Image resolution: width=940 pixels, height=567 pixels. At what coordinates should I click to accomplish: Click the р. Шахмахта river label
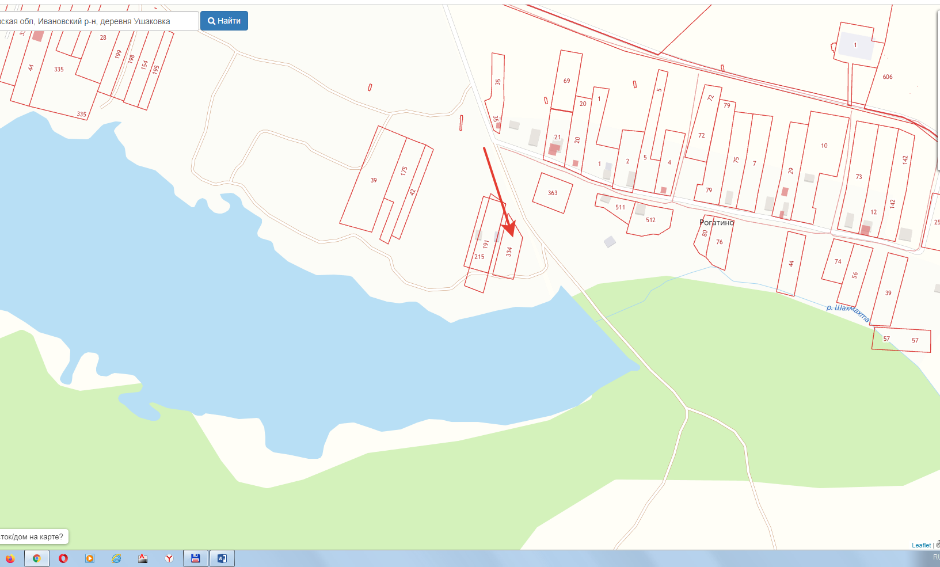848,312
